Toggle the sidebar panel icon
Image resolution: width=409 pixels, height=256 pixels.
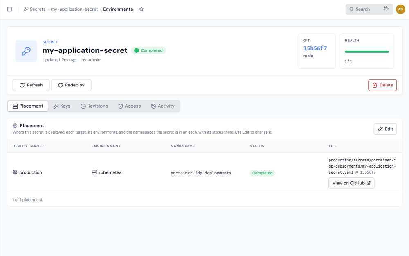[x=9, y=9]
